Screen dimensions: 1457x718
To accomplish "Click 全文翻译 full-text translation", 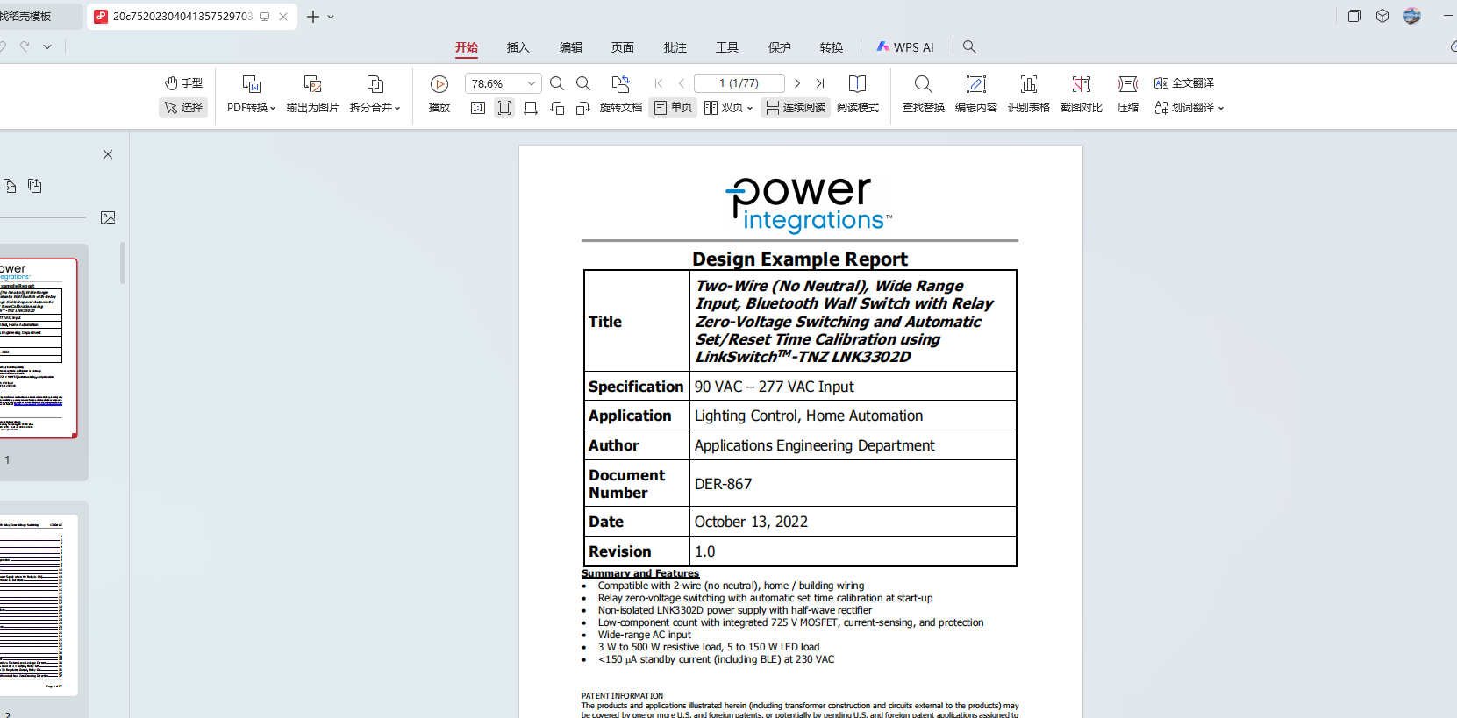I will (x=1184, y=83).
